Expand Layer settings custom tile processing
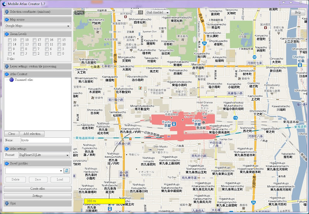 click(7, 66)
